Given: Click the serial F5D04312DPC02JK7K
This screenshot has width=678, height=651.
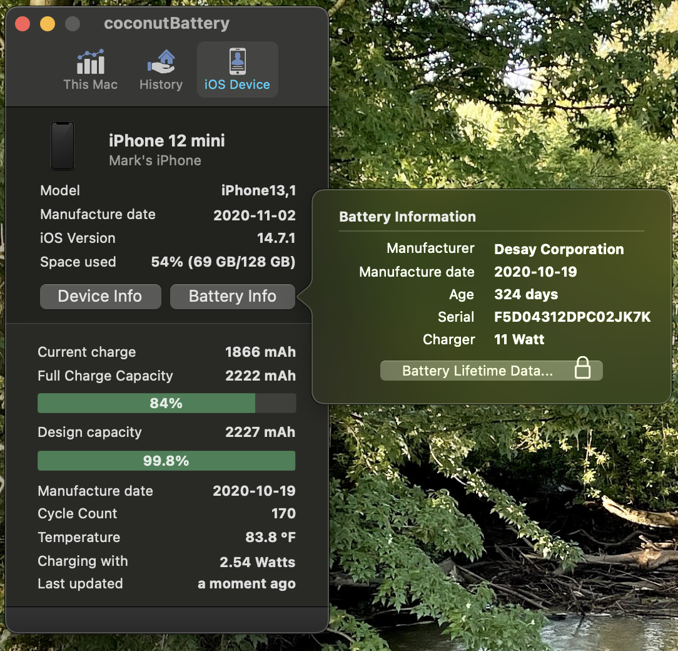Looking at the screenshot, I should [x=572, y=317].
